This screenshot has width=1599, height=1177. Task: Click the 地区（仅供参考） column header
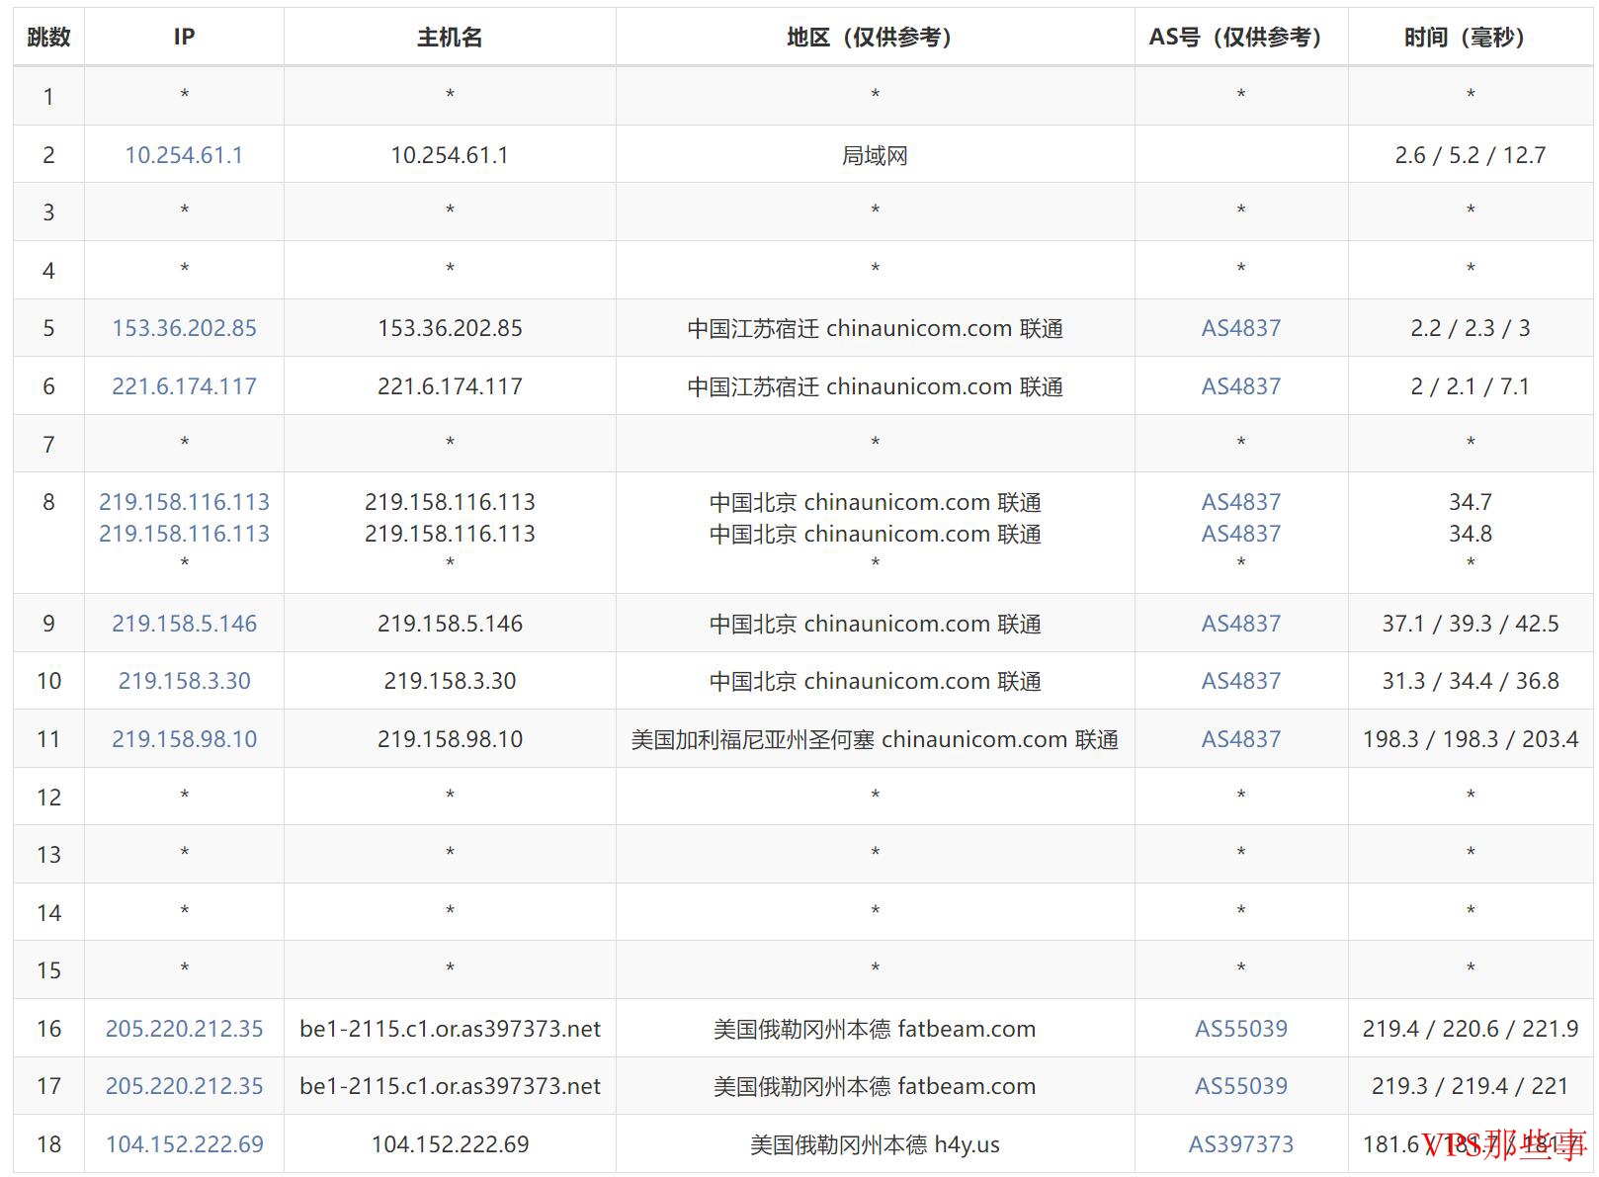pos(875,38)
